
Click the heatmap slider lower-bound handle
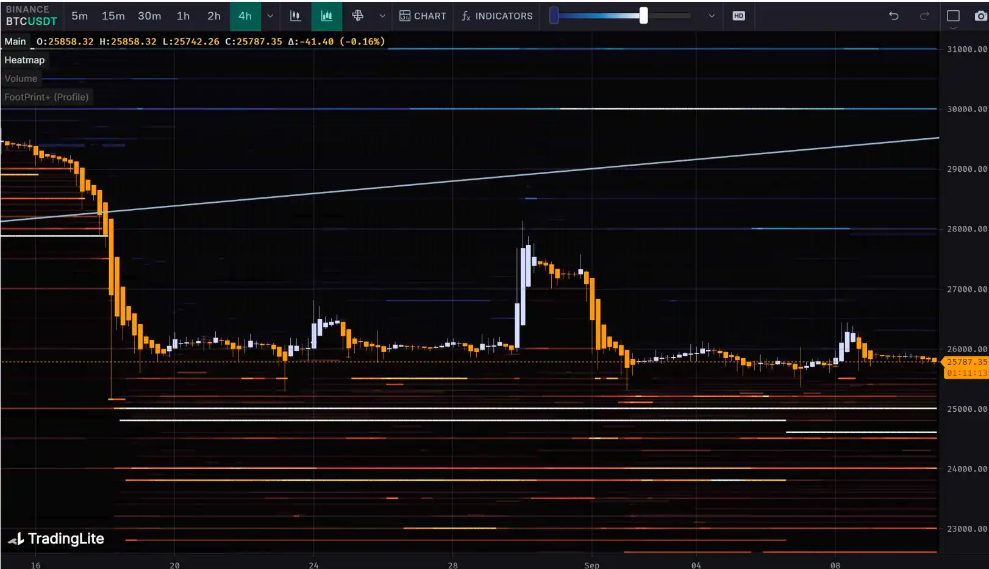pyautogui.click(x=554, y=16)
